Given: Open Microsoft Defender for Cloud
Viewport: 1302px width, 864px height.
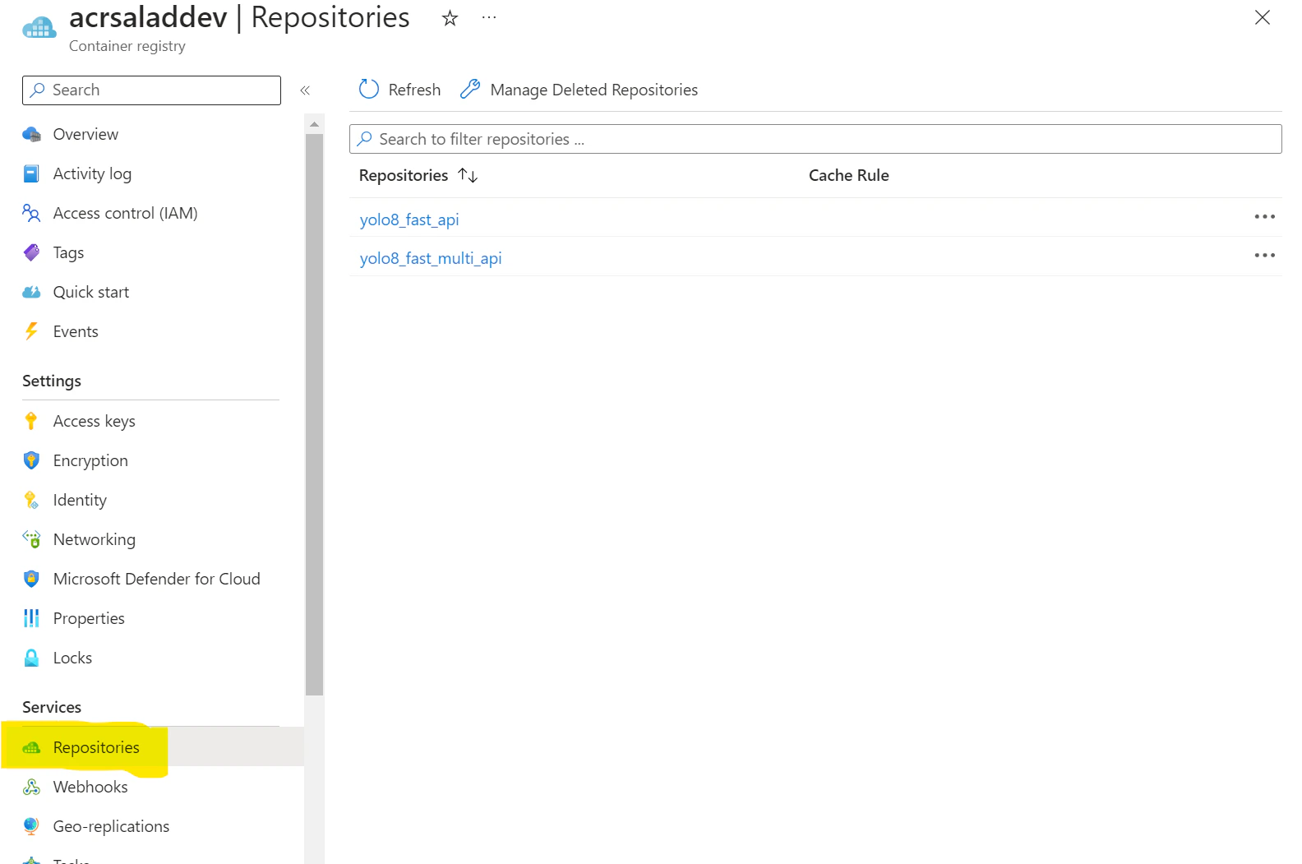Looking at the screenshot, I should pos(157,579).
